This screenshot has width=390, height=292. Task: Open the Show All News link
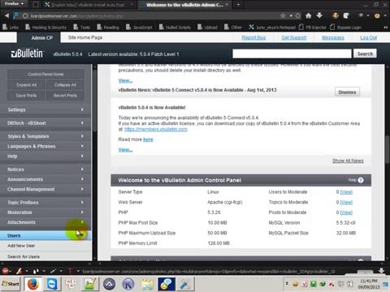pyautogui.click(x=348, y=161)
